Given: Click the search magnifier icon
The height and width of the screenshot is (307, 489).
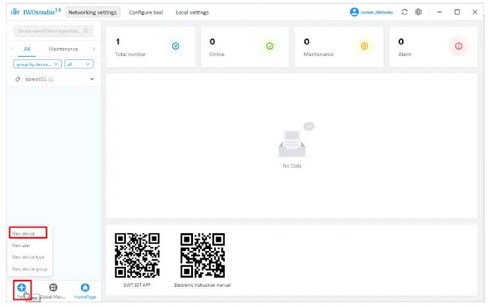Looking at the screenshot, I should (x=86, y=31).
